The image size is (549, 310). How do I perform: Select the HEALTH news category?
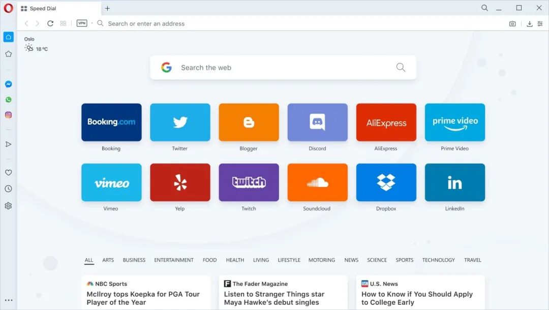click(235, 260)
